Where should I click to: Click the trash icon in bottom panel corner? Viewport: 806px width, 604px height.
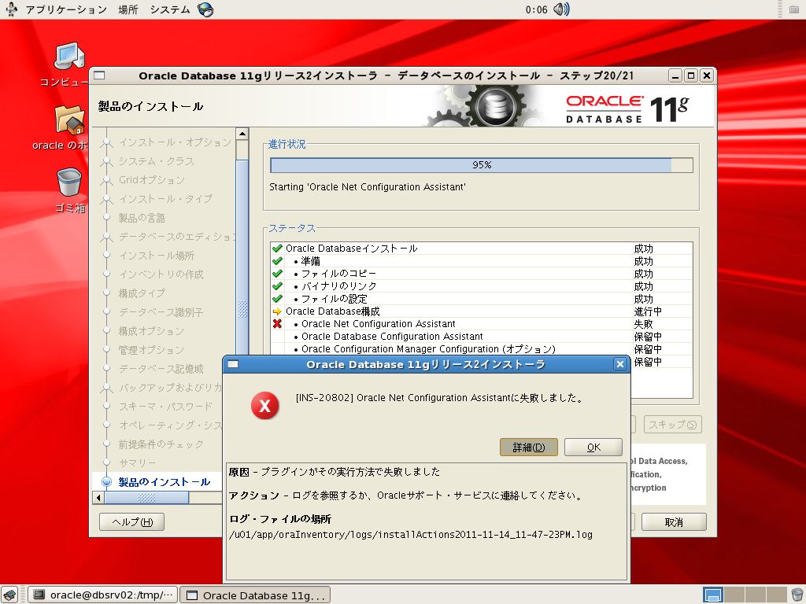797,595
